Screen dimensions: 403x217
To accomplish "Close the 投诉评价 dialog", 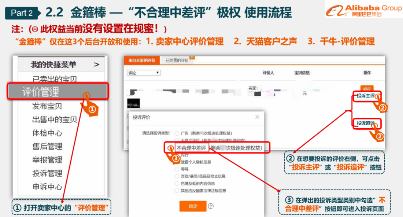I will [257, 117].
